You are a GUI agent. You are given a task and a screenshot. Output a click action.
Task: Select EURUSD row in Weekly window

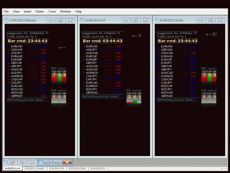(x=26, y=46)
